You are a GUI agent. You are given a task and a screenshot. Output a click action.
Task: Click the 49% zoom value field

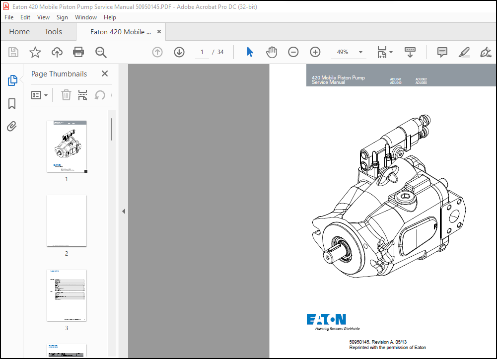342,52
